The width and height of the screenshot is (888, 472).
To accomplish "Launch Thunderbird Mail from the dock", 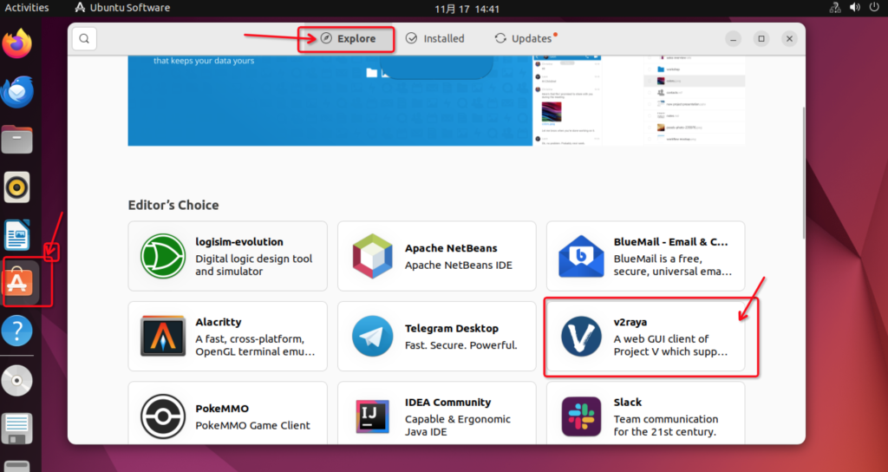I will pos(17,92).
